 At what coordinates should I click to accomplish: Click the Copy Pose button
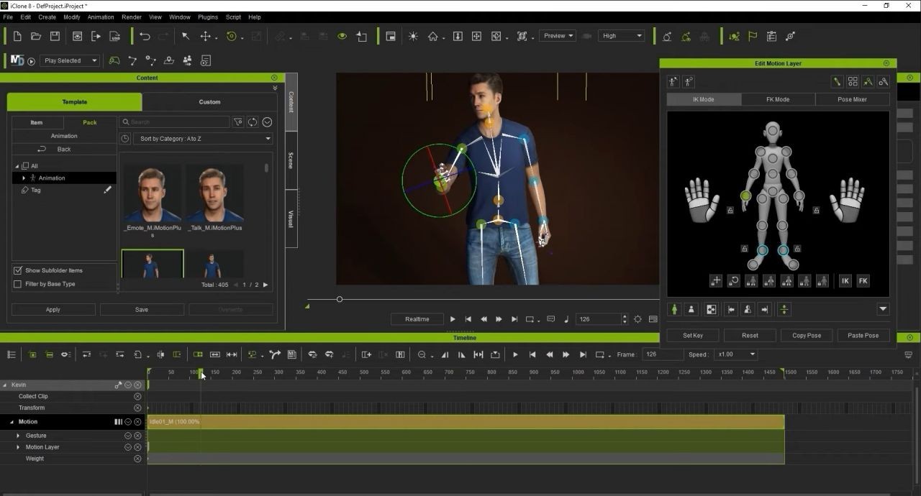tap(806, 335)
